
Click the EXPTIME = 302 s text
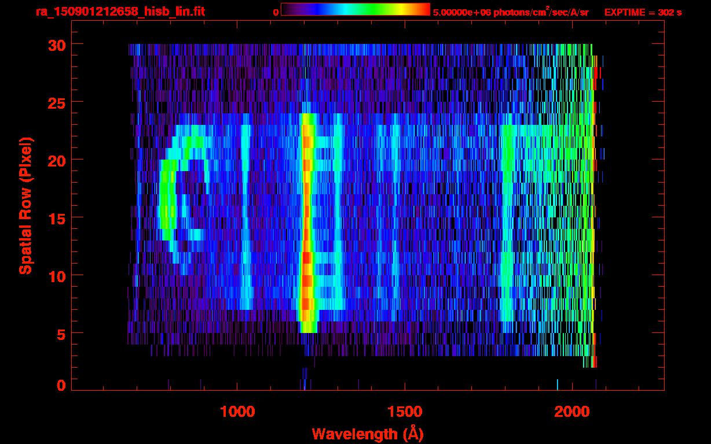[643, 12]
